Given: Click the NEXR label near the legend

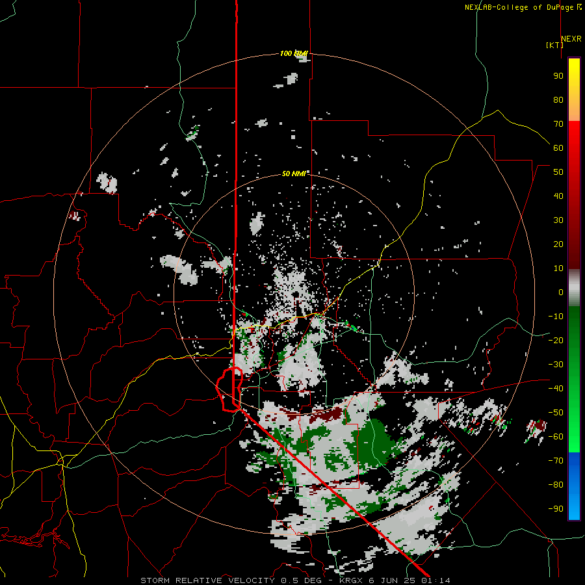Looking at the screenshot, I should click(x=571, y=38).
